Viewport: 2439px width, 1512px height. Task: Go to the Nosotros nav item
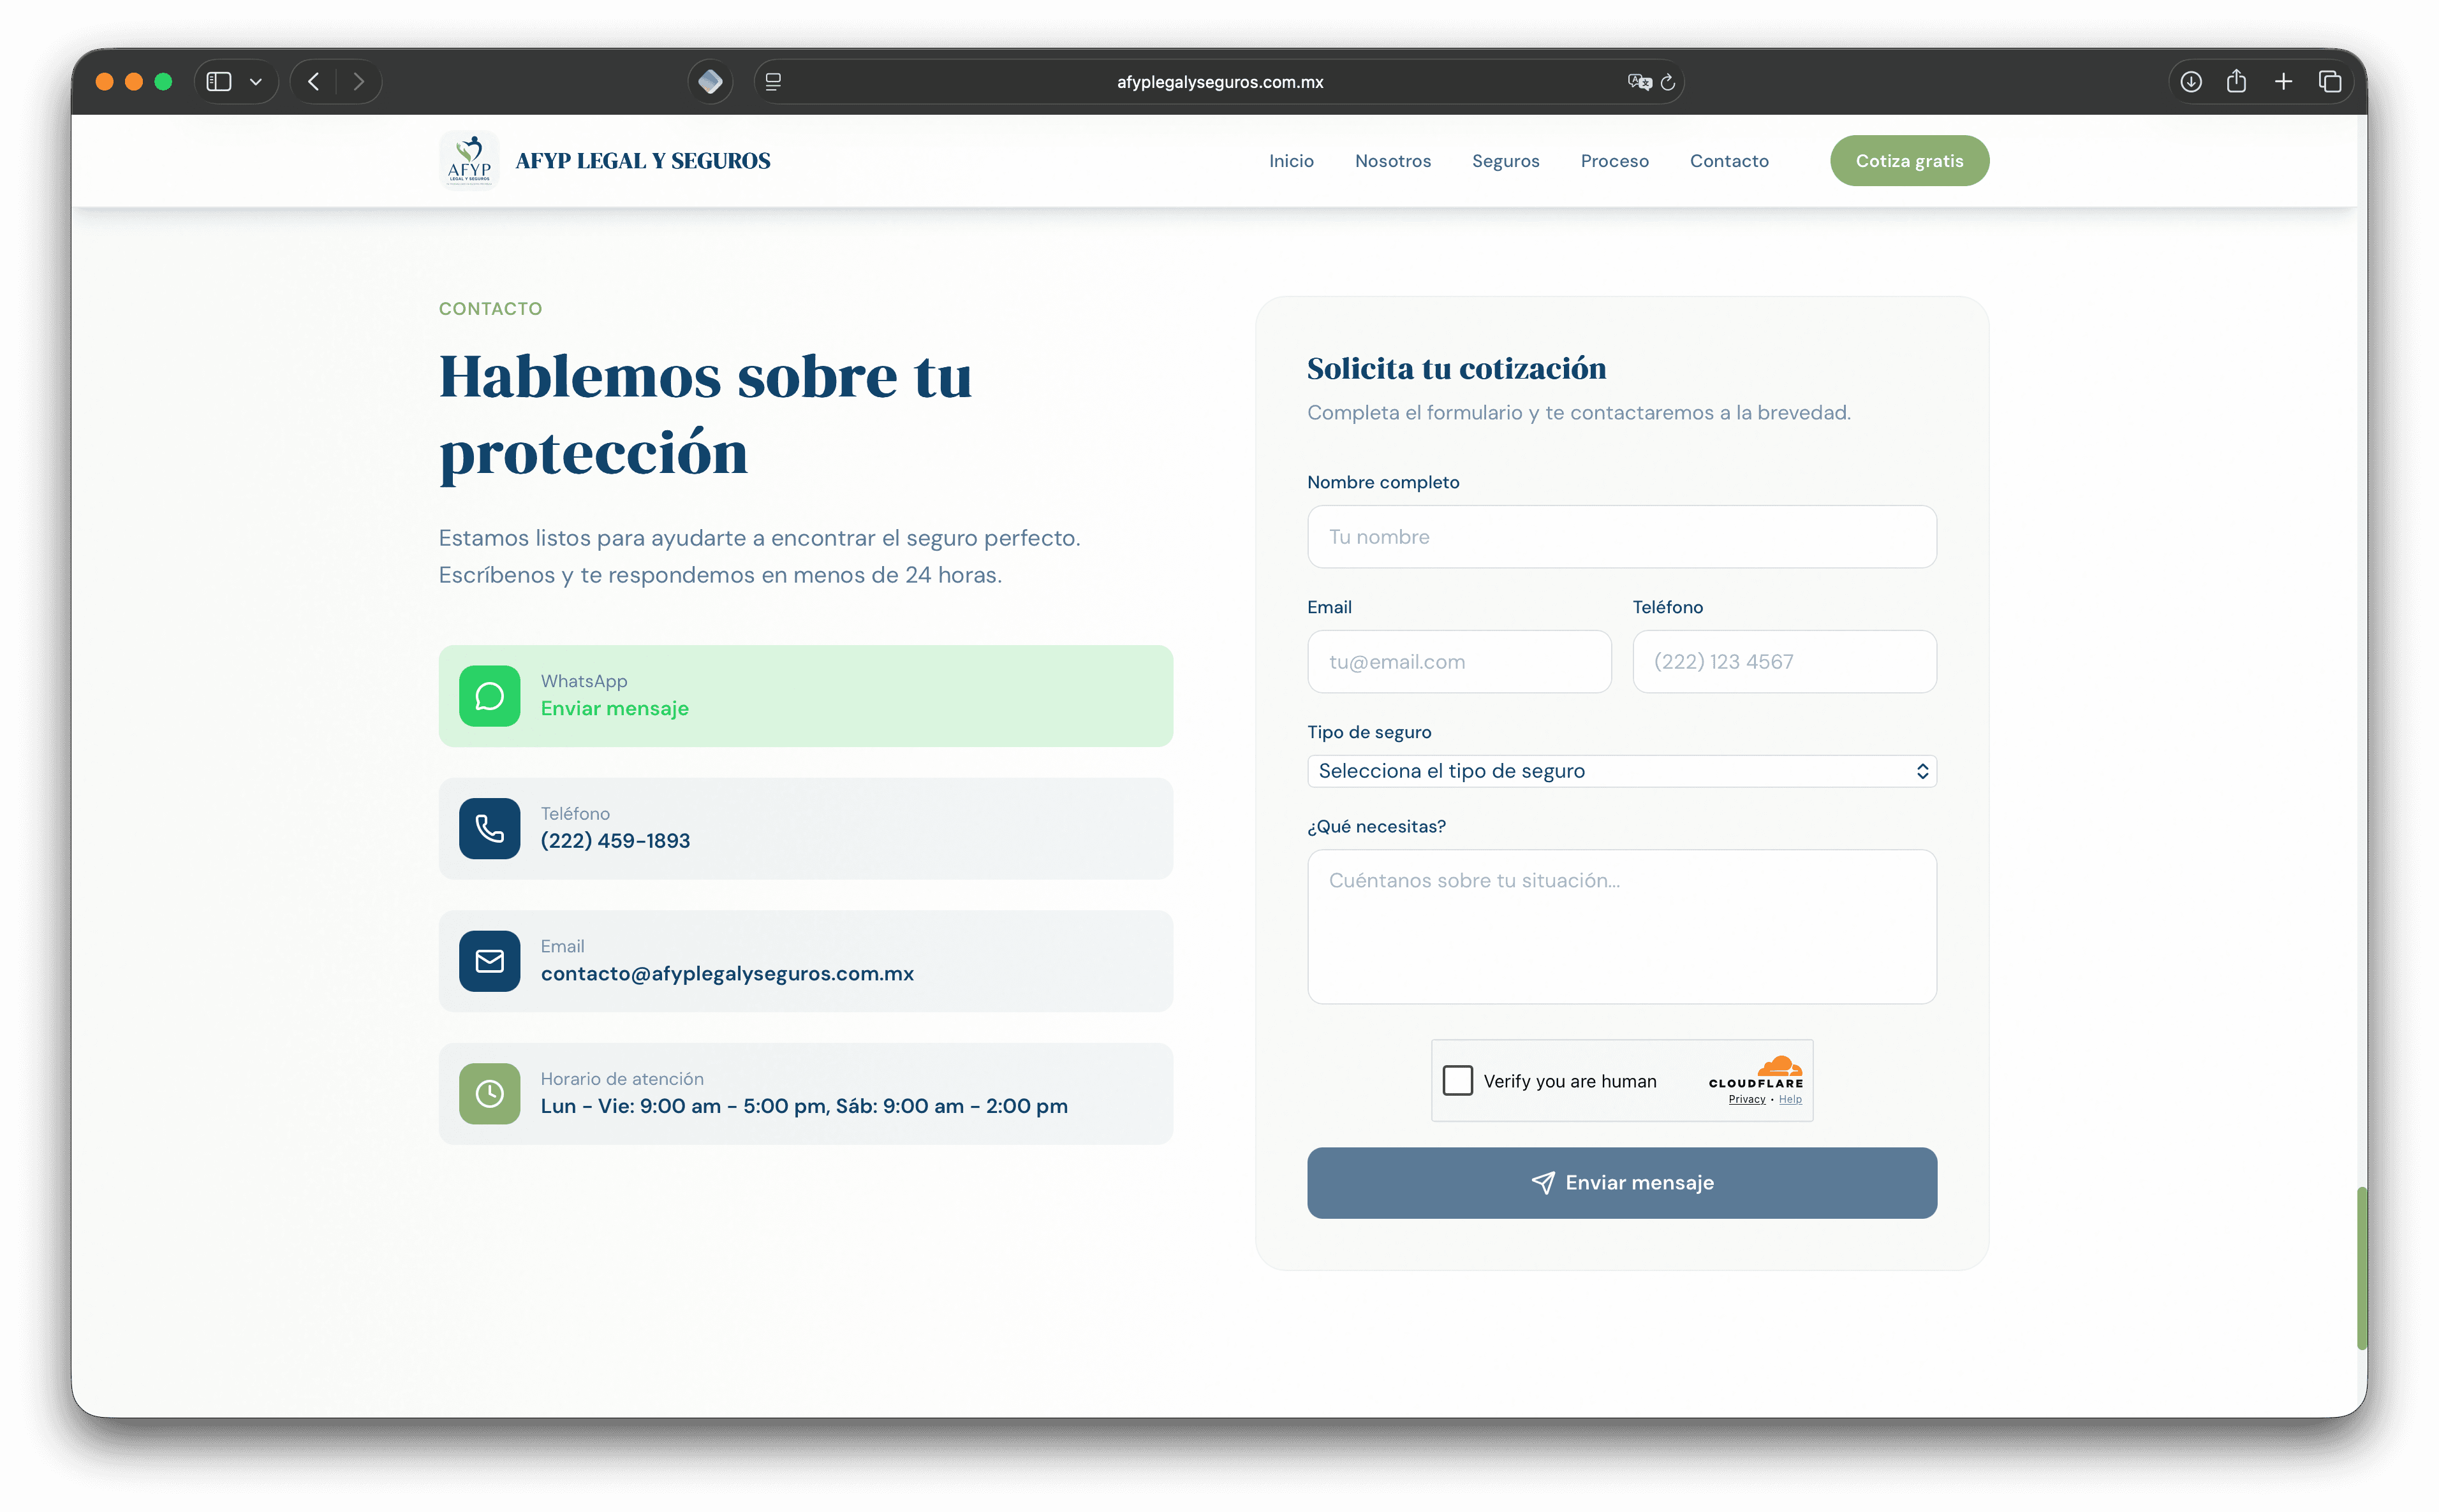[x=1392, y=161]
